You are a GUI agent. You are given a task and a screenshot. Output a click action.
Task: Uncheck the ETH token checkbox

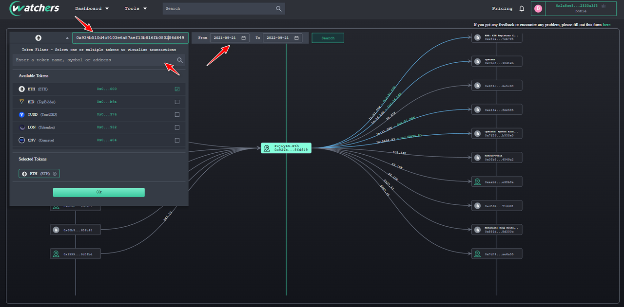[x=177, y=89]
